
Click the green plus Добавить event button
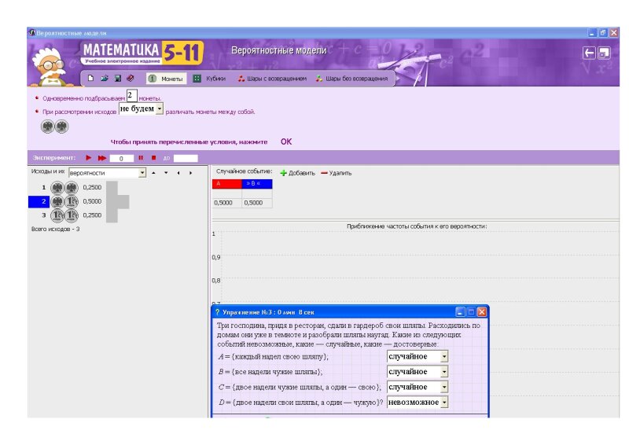(x=298, y=173)
